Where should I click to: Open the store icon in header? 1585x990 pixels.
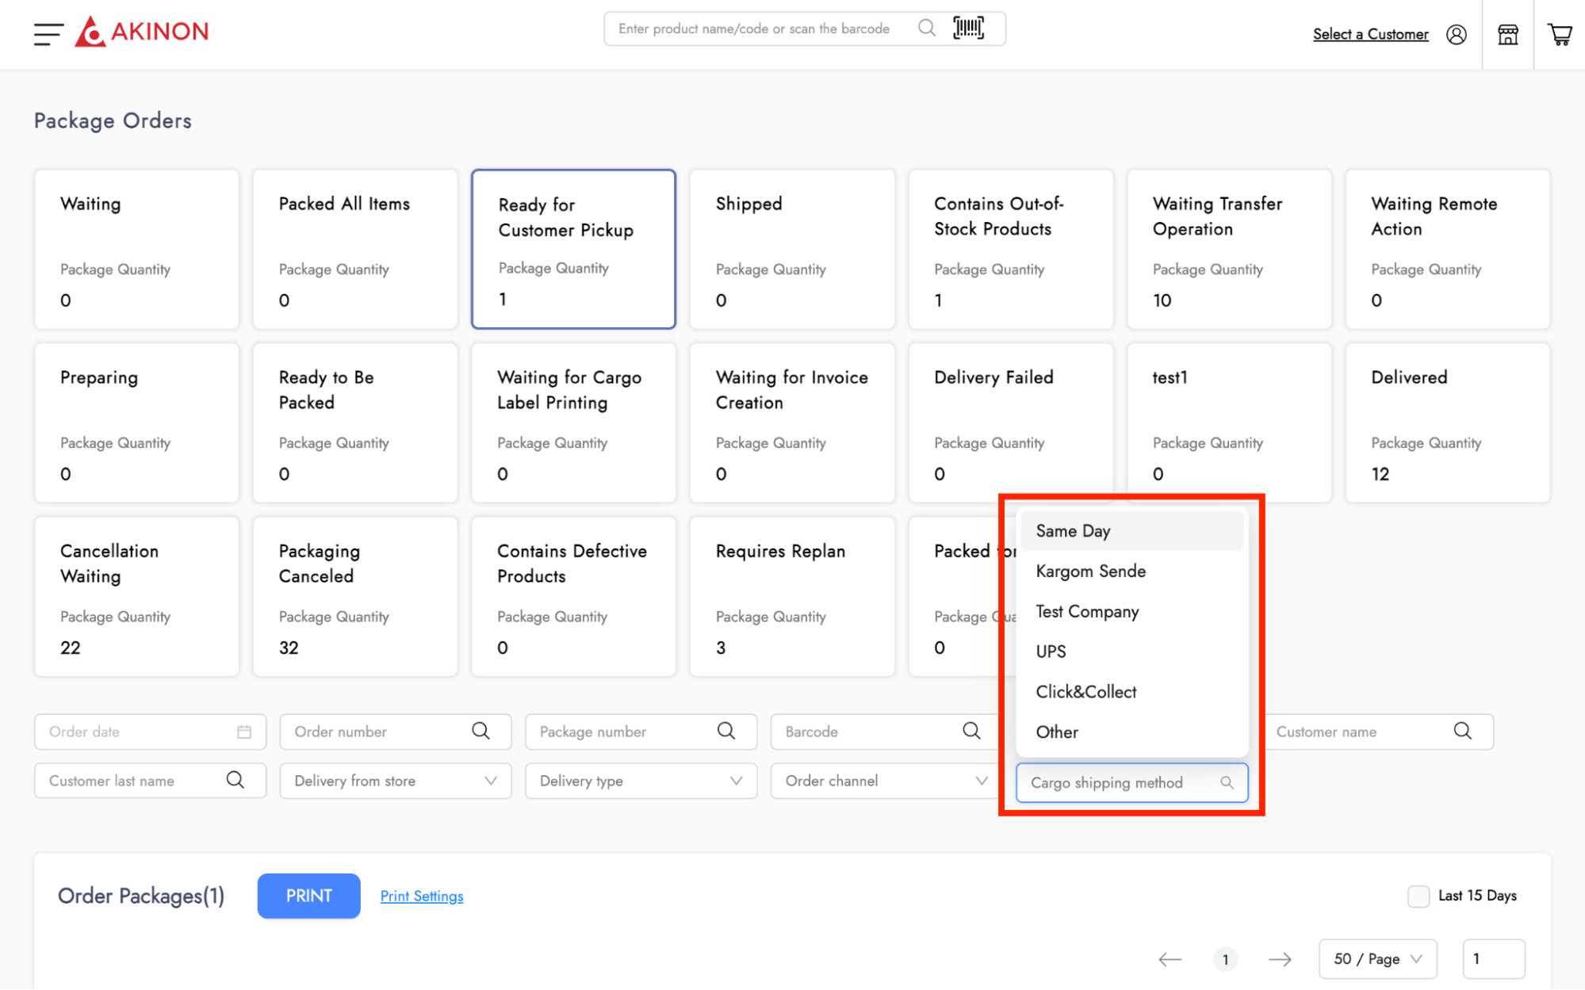(1507, 34)
